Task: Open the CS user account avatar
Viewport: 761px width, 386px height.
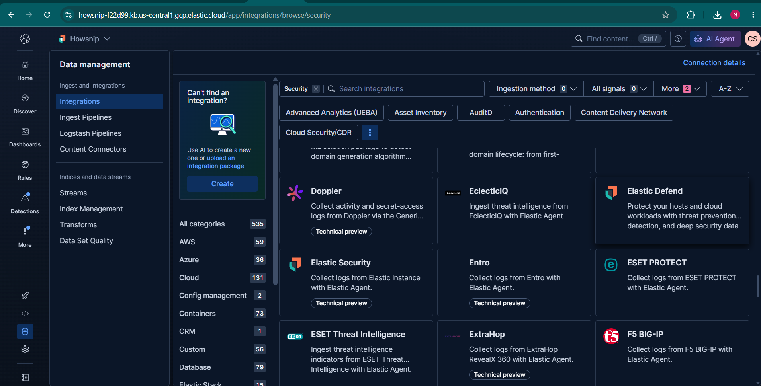Action: (752, 39)
